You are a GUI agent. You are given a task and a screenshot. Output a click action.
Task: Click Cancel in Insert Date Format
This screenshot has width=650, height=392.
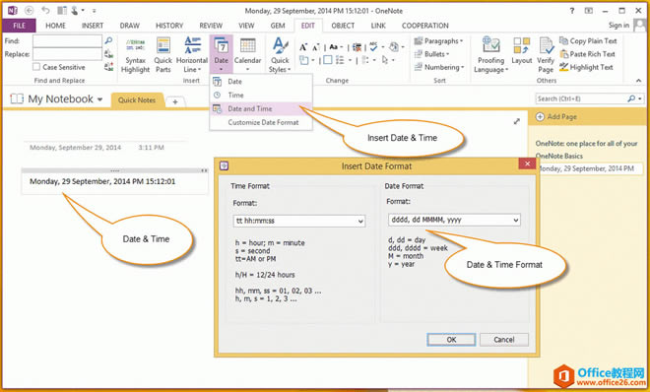tap(504, 340)
